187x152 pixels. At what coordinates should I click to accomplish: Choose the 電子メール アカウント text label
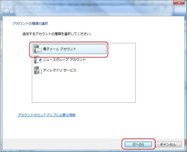pyautogui.click(x=59, y=49)
